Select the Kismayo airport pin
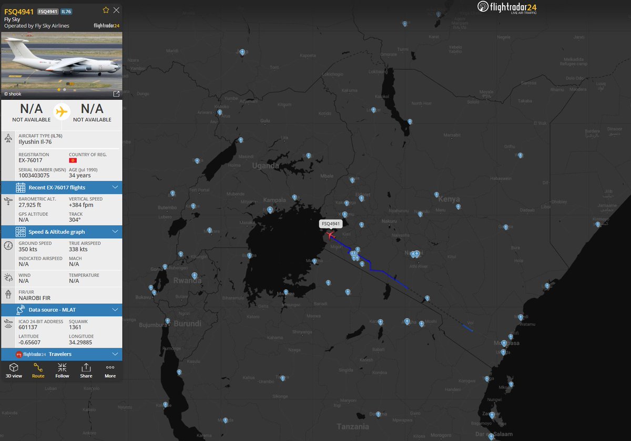 pyautogui.click(x=598, y=224)
